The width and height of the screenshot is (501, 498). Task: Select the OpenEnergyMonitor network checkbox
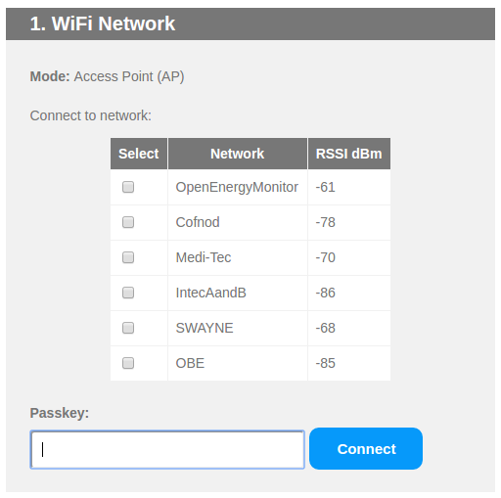(x=128, y=187)
